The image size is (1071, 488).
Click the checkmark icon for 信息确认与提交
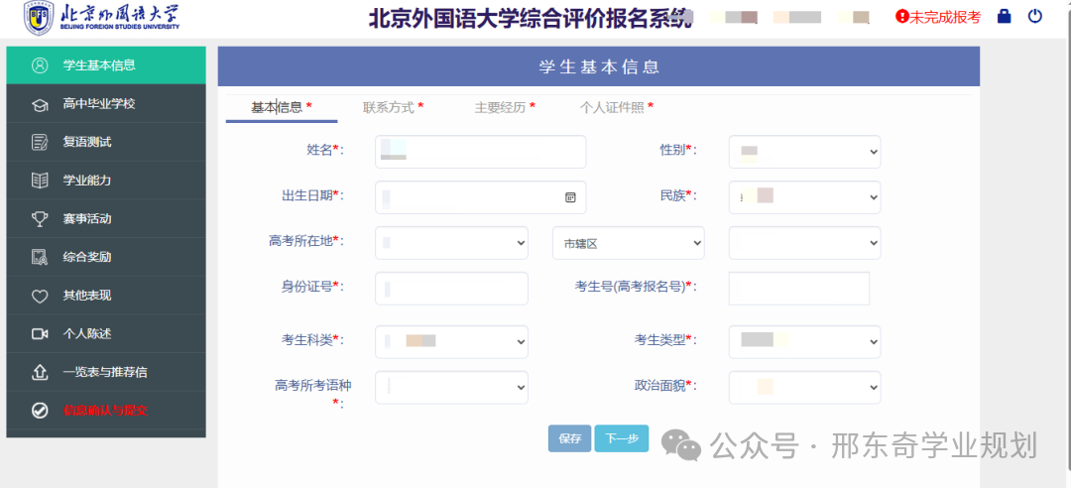(40, 410)
